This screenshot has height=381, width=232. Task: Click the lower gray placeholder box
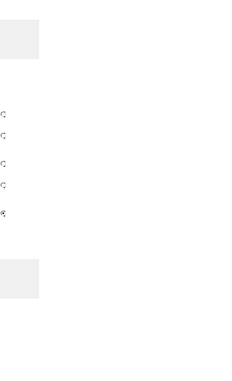pyautogui.click(x=20, y=279)
